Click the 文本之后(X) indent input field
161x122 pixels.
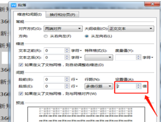pyautogui.click(x=54, y=57)
